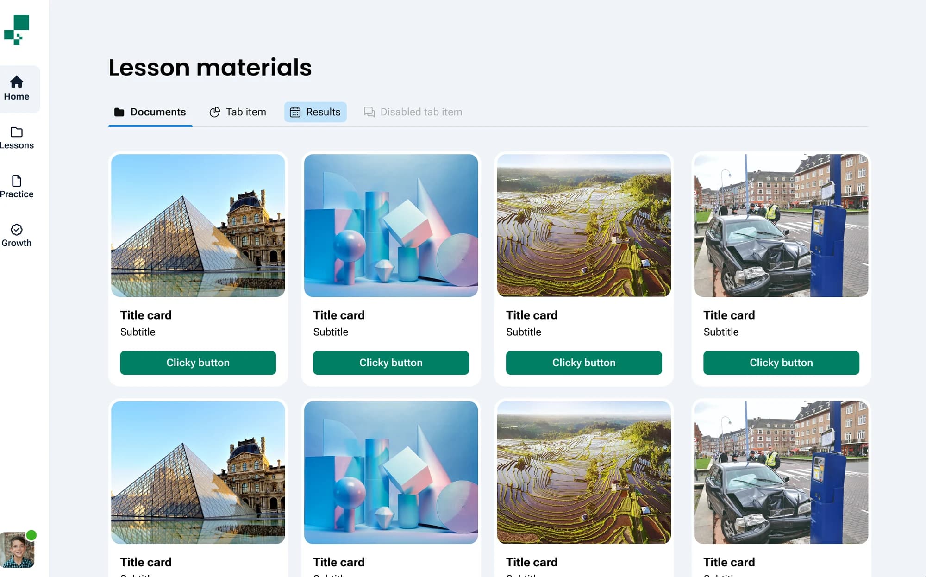The height and width of the screenshot is (577, 926).
Task: Click Subtitle text of first-row 3D shapes card
Action: click(x=331, y=332)
